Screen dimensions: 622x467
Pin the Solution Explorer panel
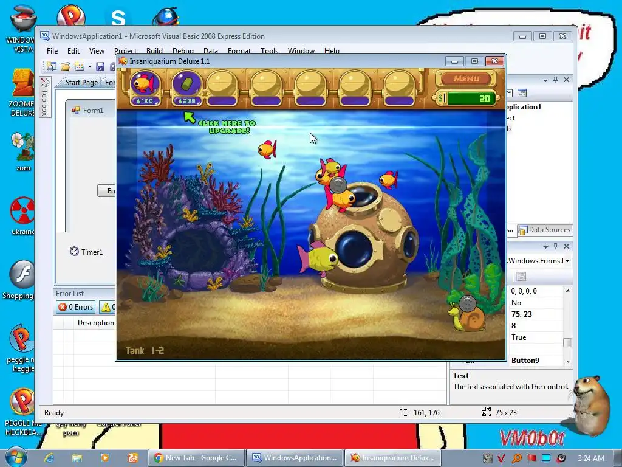coord(556,80)
